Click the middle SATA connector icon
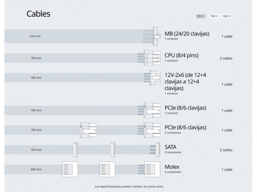 coord(113,150)
